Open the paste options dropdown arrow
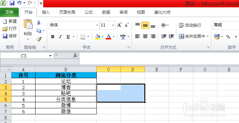This screenshot has height=123, width=239. [x=28, y=39]
